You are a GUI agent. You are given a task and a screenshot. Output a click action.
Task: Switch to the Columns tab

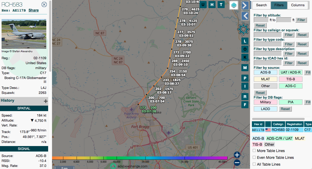[x=298, y=5]
